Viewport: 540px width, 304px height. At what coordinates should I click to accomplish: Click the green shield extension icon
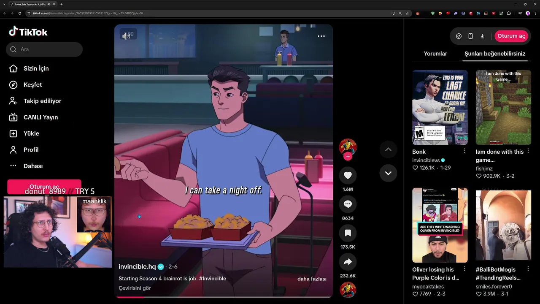click(433, 13)
